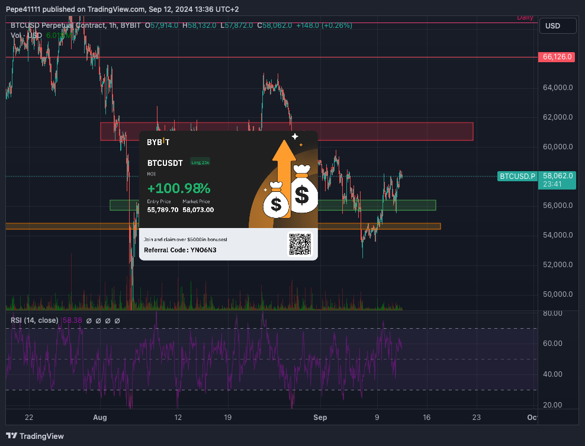Click the QR code on the Bybit card
The image size is (585, 446).
(x=300, y=244)
